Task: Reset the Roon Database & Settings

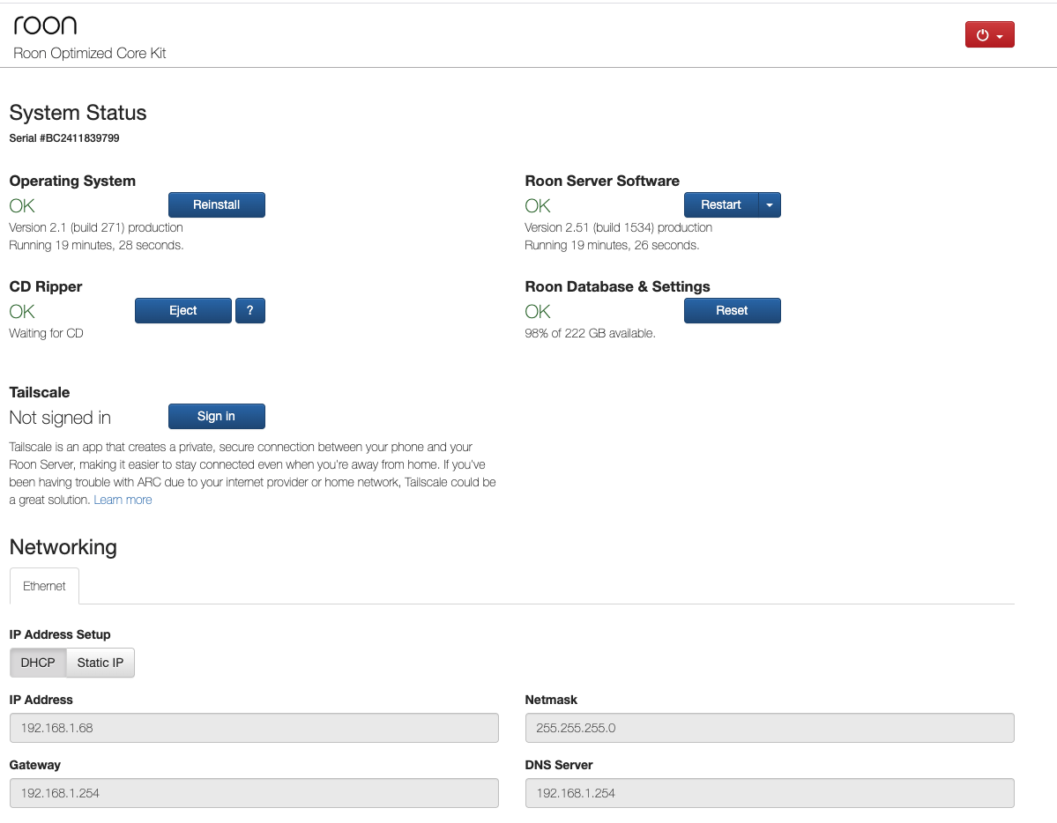Action: pos(732,310)
